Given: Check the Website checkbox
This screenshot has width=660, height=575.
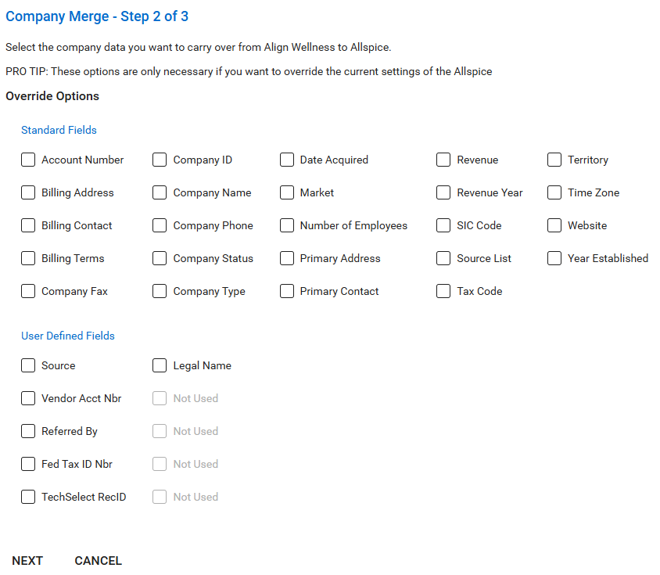Looking at the screenshot, I should [x=554, y=225].
